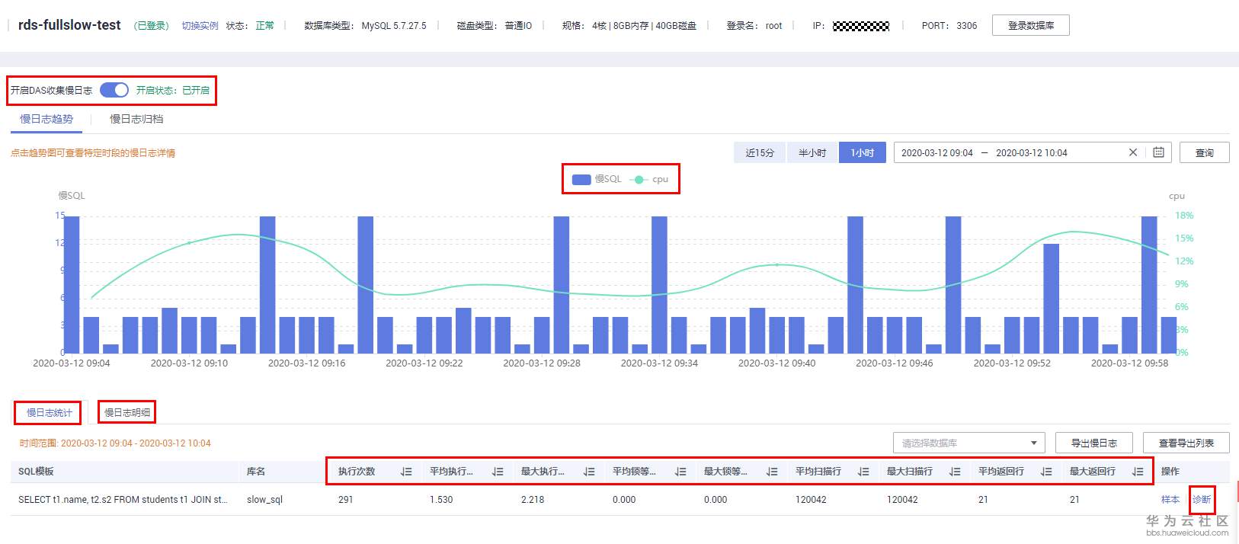Viewport: 1239px width, 544px height.
Task: Click the SELECT t1.name SQL template cell
Action: point(123,500)
